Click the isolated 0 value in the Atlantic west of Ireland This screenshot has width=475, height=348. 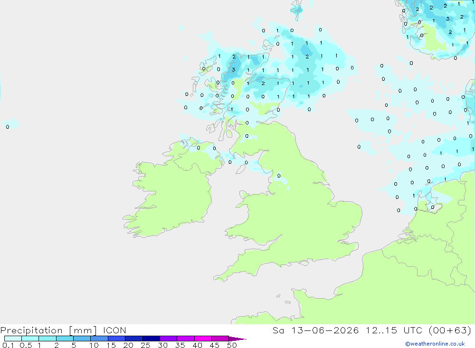coord(8,127)
